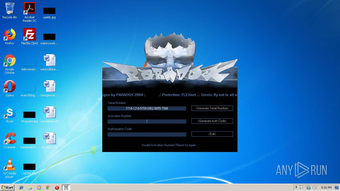Screen dimensions: 340x191
Task: Select the consideraz.rtf document icon
Action: point(49,115)
